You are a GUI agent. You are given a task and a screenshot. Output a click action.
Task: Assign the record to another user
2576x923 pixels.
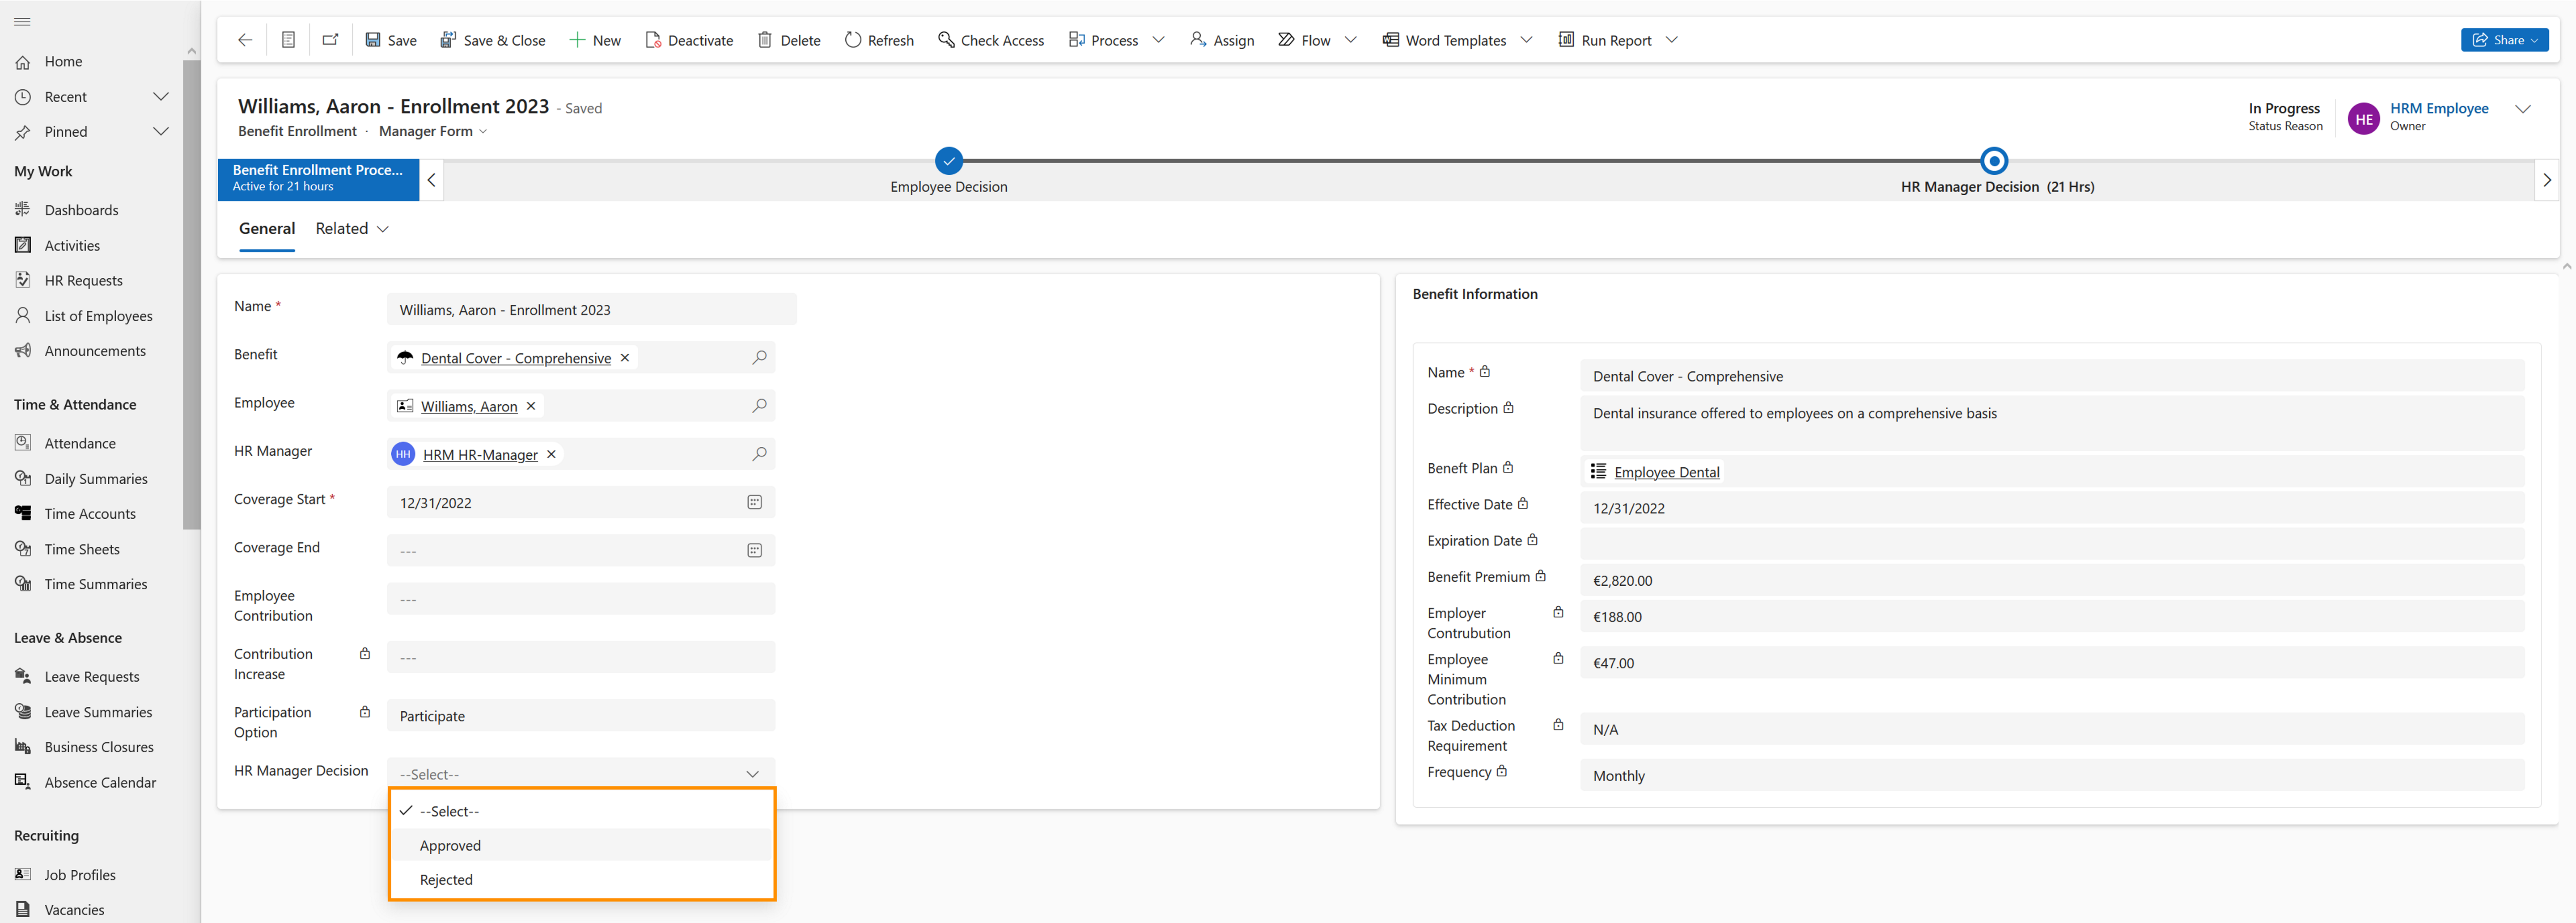tap(1221, 40)
